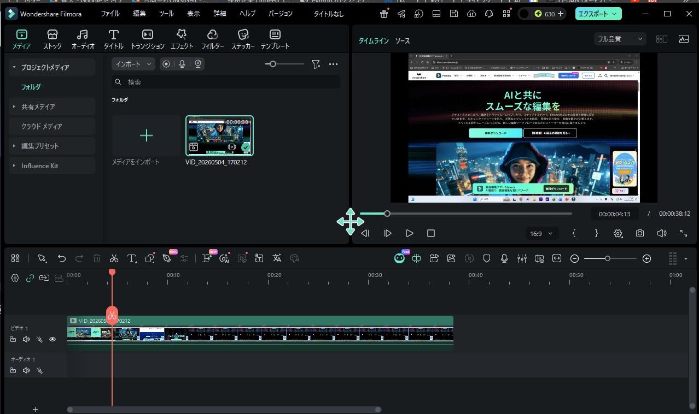Click the save project icon
The height and width of the screenshot is (414, 699).
(454, 14)
